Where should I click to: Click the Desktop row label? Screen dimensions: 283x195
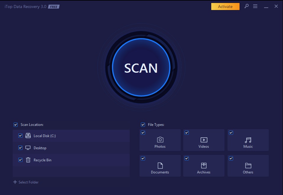(x=40, y=148)
